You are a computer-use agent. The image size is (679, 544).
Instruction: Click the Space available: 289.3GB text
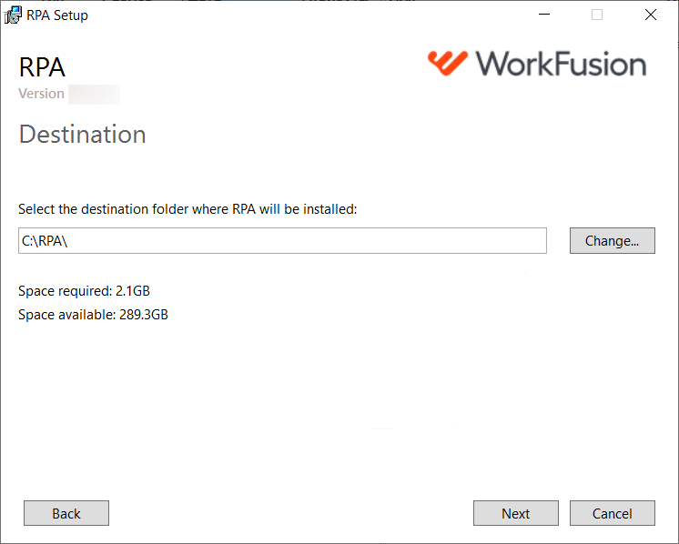[93, 314]
